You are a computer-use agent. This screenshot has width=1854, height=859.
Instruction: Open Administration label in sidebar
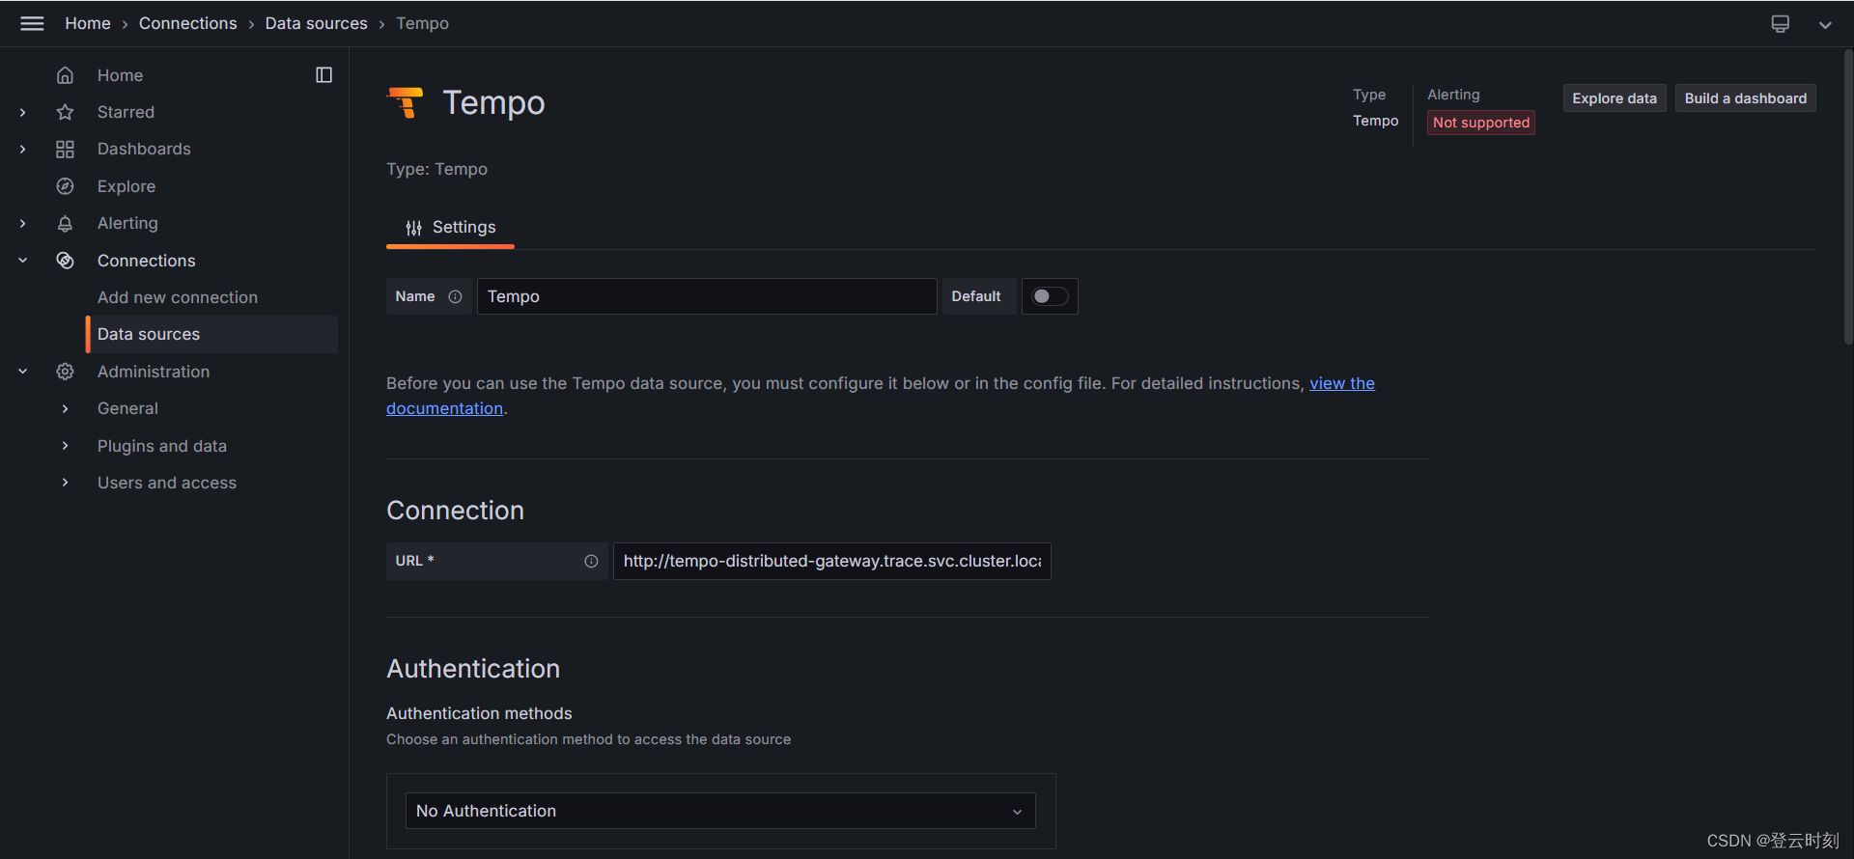[154, 372]
